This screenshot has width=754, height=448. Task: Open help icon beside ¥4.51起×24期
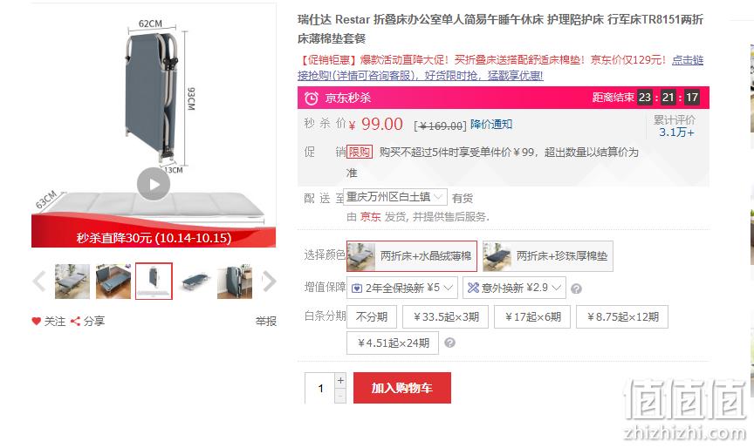449,343
